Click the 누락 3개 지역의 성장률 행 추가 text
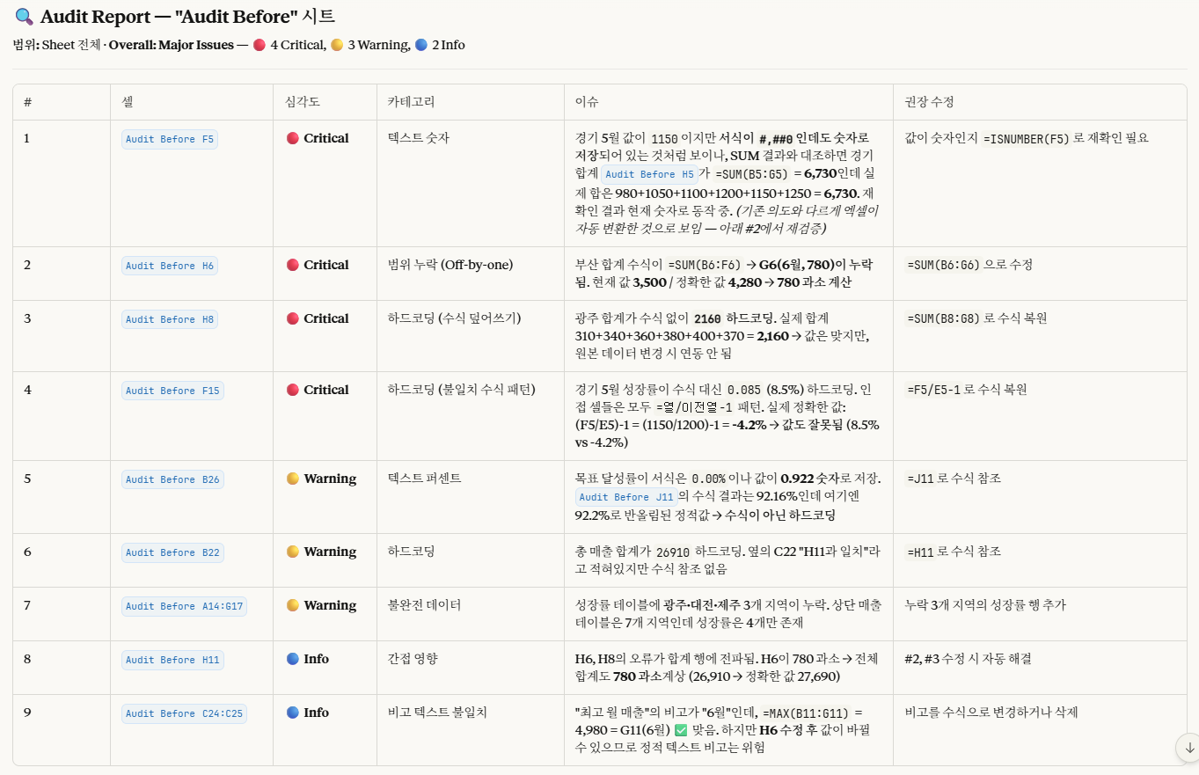 point(986,605)
